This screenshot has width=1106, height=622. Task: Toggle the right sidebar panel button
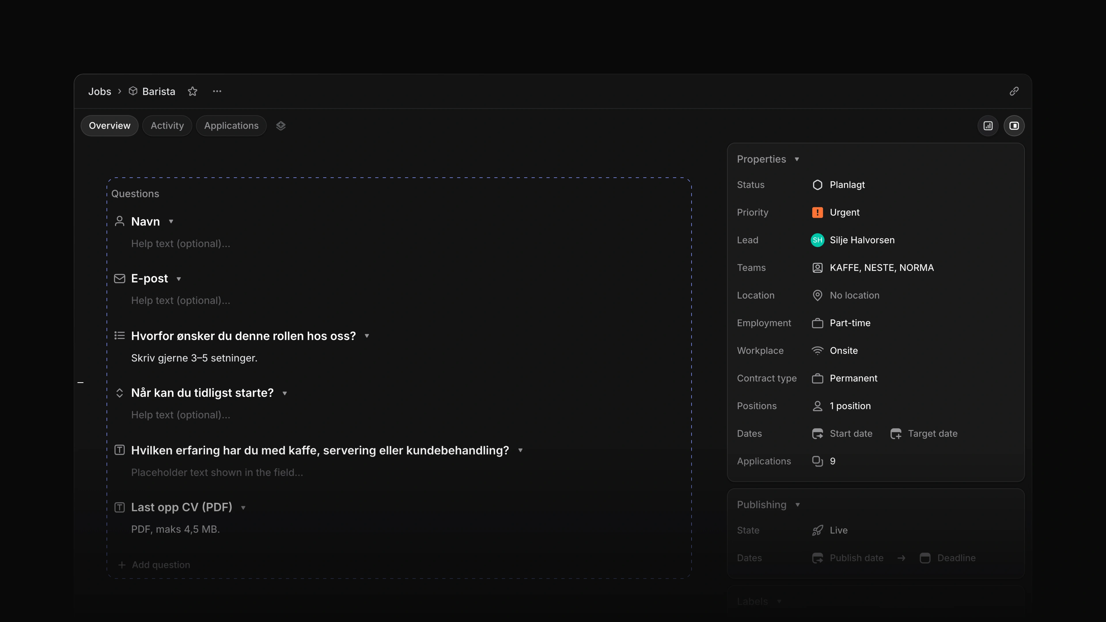coord(1014,126)
